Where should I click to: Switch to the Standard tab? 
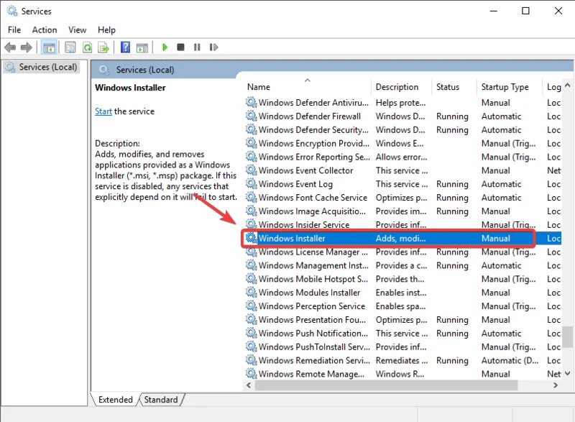coord(161,400)
